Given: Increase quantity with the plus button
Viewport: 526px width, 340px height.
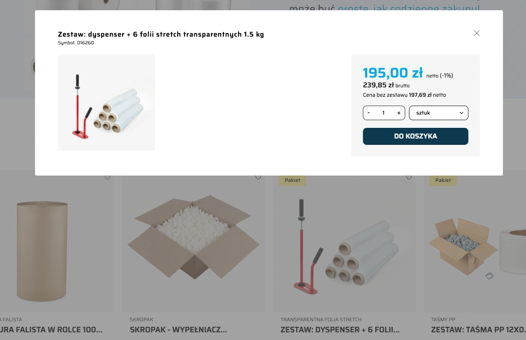Looking at the screenshot, I should [399, 113].
